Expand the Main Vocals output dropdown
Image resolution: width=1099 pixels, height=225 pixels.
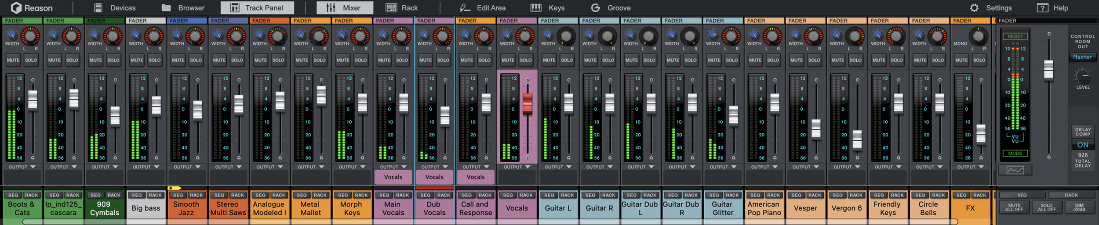(393, 167)
